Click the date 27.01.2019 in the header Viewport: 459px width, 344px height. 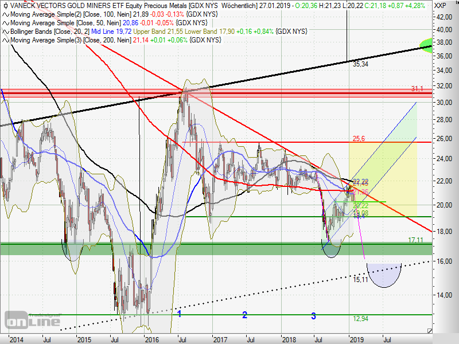click(x=275, y=6)
